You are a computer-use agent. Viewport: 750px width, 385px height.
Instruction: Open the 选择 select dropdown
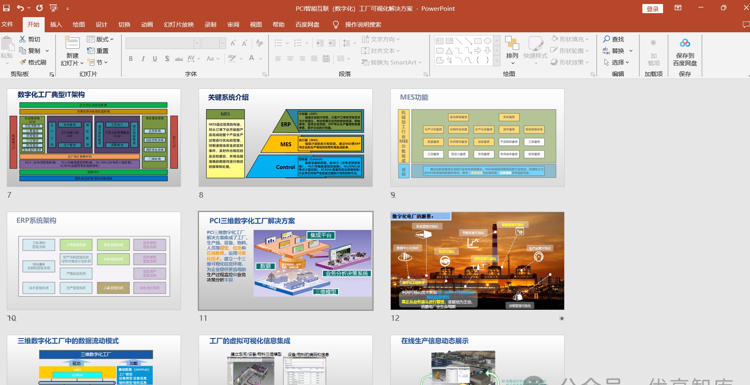[616, 62]
